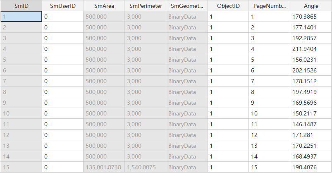The height and width of the screenshot is (173, 332).
Task: Click the SmUserID column header
Action: 62,6
